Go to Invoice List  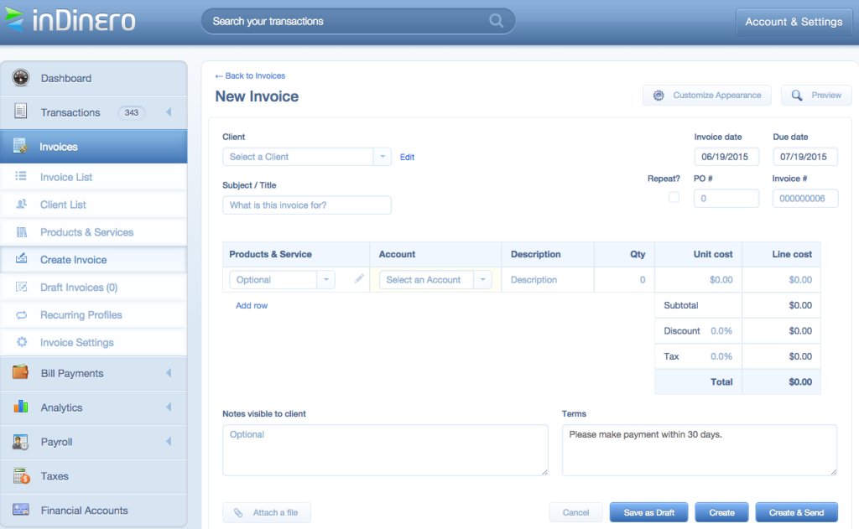[x=94, y=177]
